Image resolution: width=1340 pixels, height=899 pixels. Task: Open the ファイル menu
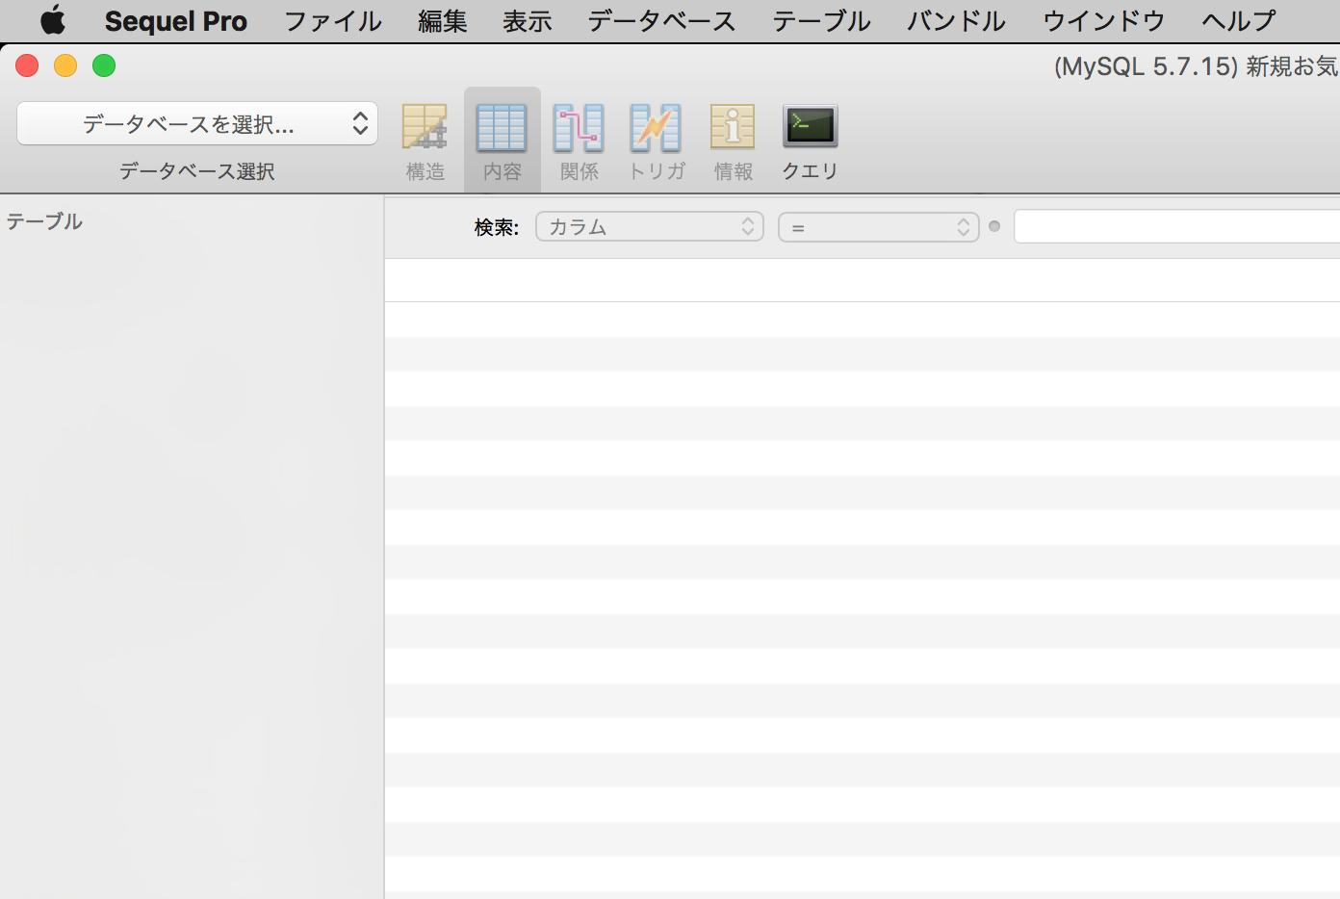333,20
